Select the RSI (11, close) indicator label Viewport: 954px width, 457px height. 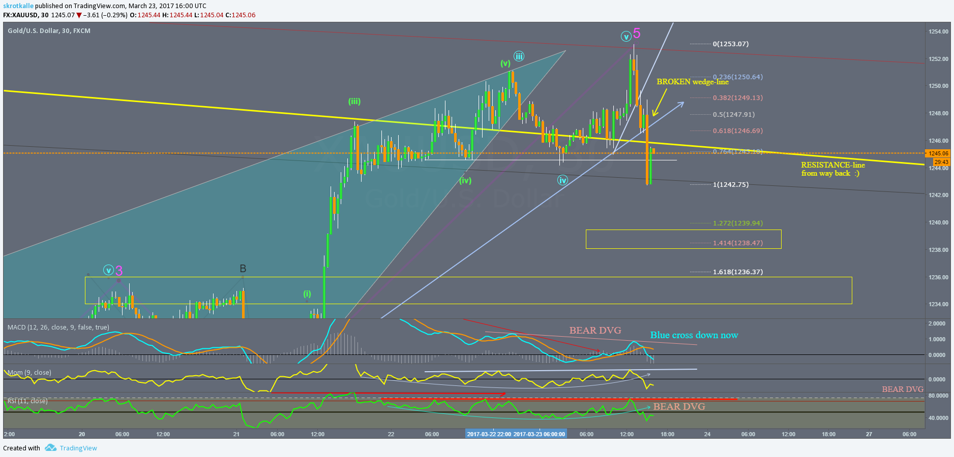27,401
